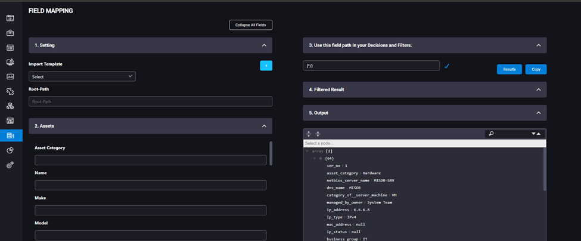Open the monitor alert icon in the sidebar

point(10,62)
